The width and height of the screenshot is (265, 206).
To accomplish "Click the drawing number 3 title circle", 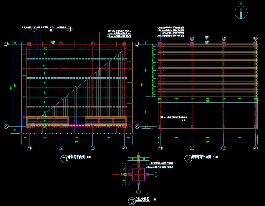I will click(132, 201).
